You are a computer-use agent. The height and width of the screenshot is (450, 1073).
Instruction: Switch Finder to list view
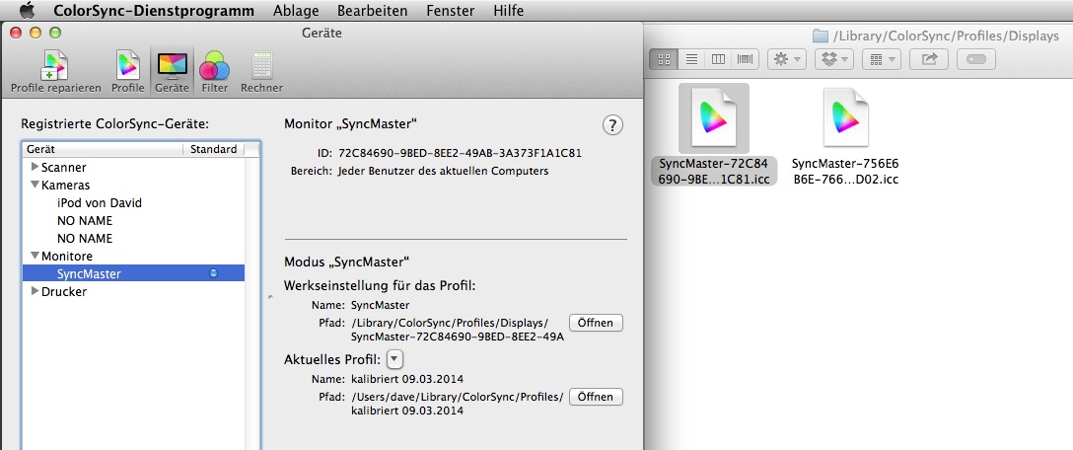tap(692, 59)
